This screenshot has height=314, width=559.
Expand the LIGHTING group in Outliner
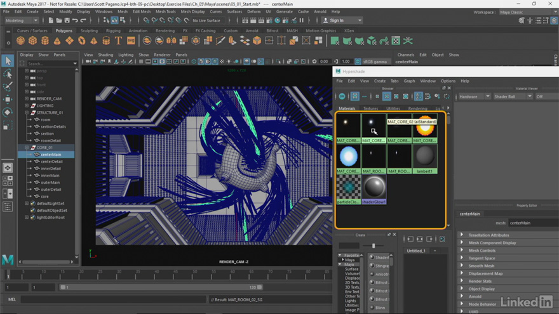27,106
